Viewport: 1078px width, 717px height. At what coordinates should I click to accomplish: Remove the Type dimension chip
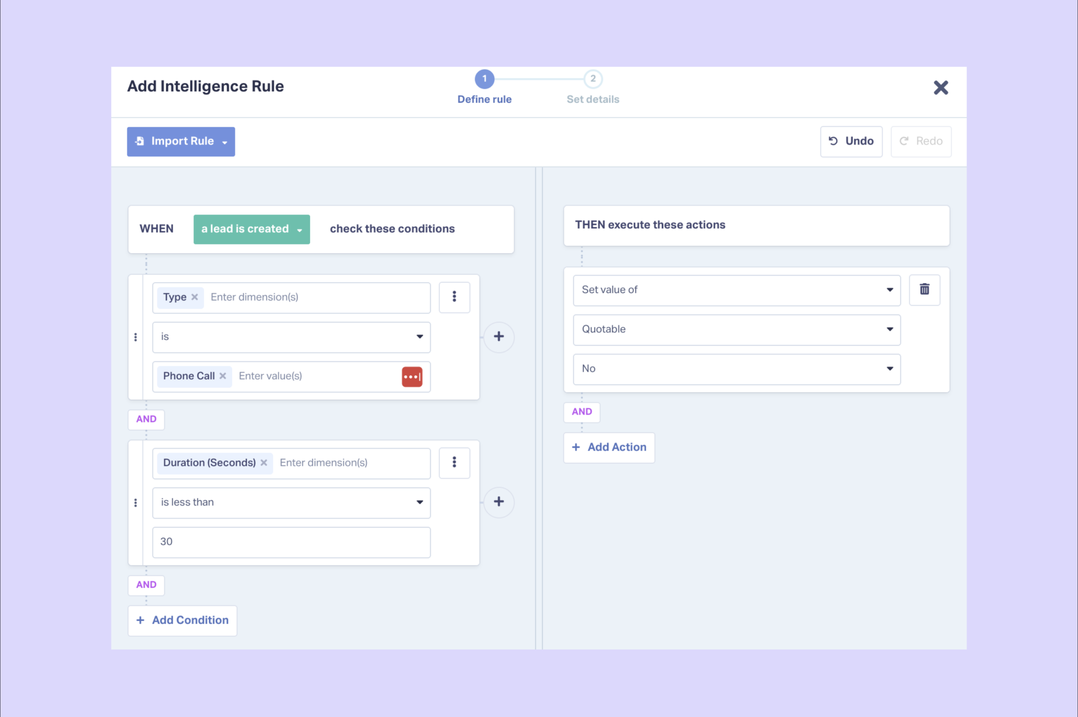click(195, 297)
